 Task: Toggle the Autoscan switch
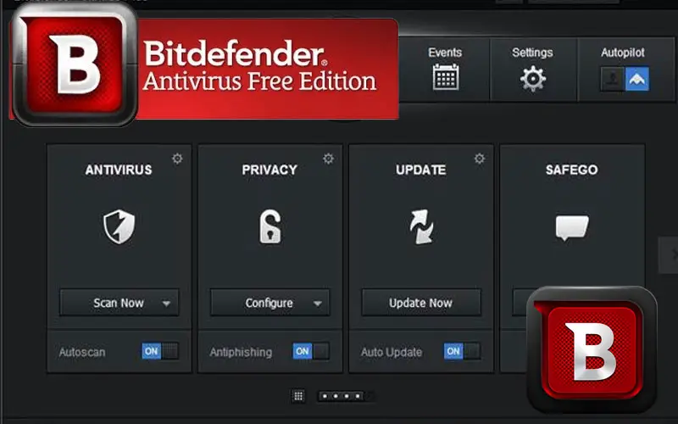tap(160, 351)
